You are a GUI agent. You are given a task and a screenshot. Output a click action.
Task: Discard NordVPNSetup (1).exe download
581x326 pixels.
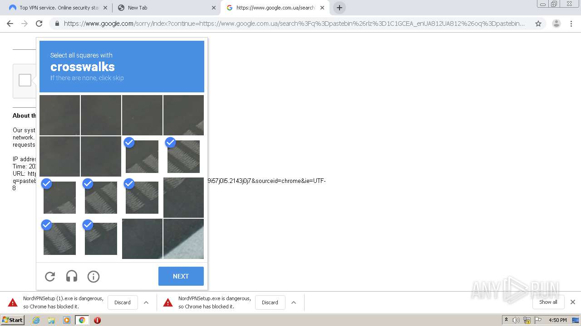[123, 302]
